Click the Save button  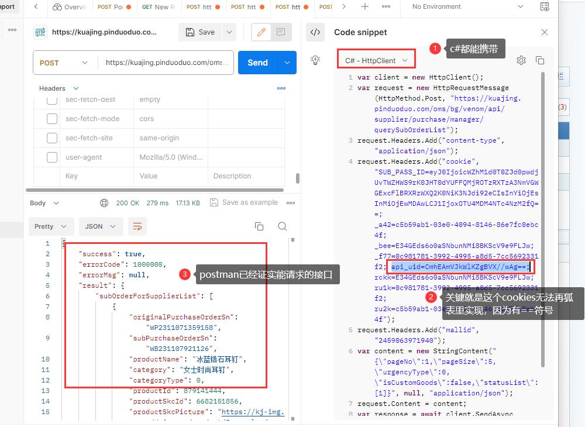(200, 32)
